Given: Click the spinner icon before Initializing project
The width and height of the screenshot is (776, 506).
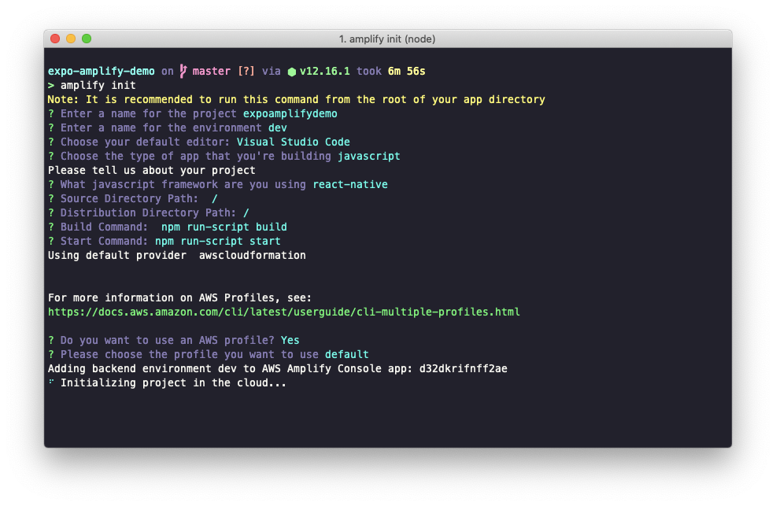Looking at the screenshot, I should [51, 382].
